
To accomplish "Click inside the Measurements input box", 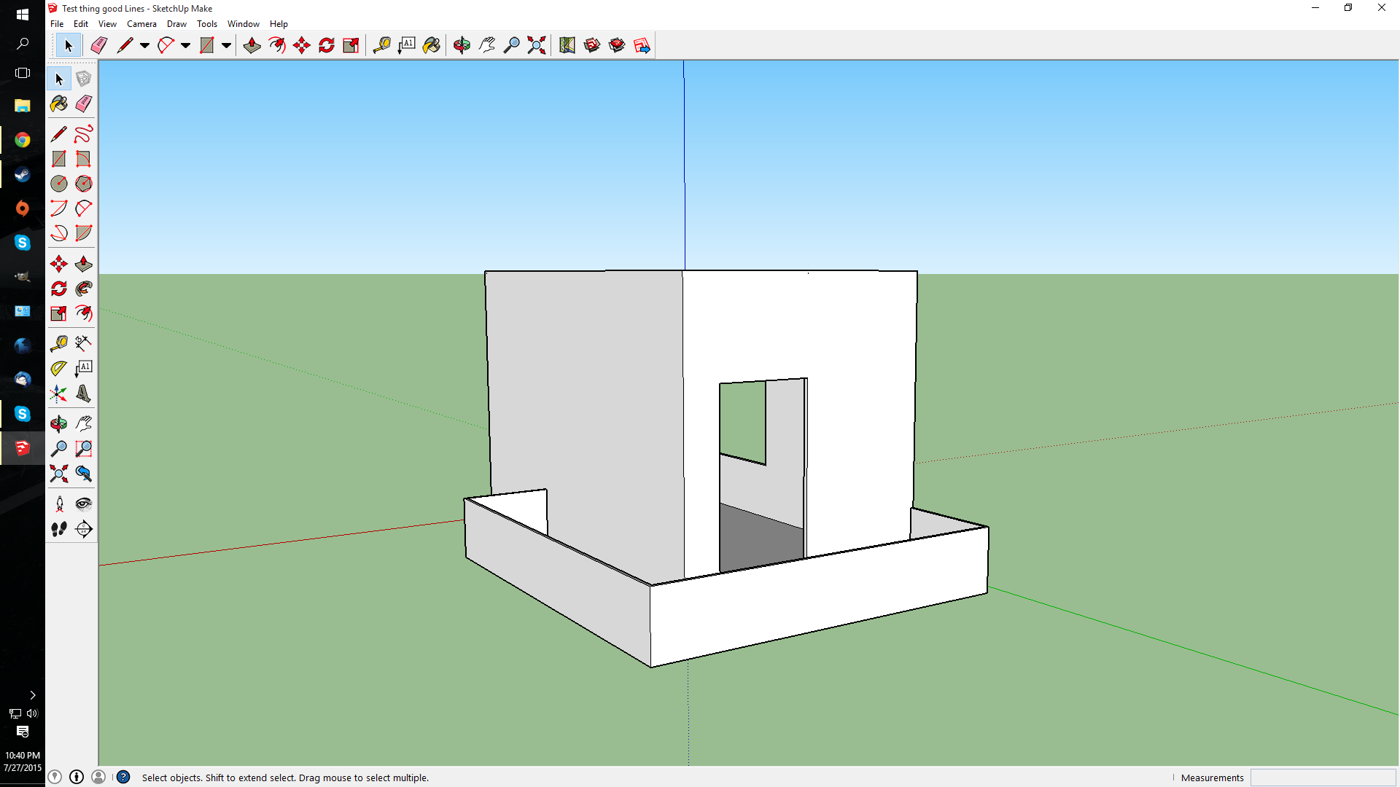I will 1323,778.
